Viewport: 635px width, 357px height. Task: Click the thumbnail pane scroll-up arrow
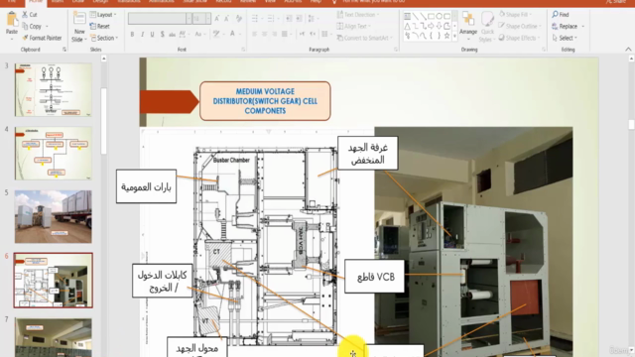(103, 59)
